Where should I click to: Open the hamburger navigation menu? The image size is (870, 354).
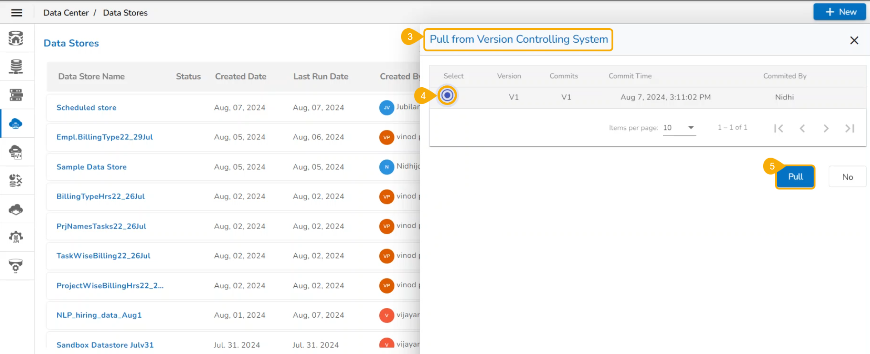[17, 13]
